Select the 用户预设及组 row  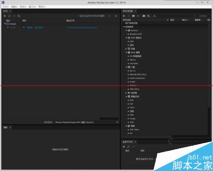[131, 23]
